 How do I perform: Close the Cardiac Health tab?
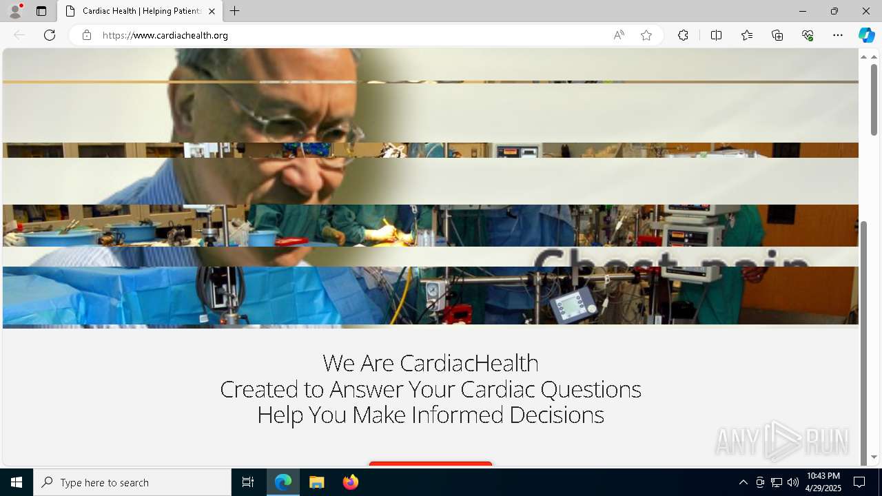click(212, 11)
